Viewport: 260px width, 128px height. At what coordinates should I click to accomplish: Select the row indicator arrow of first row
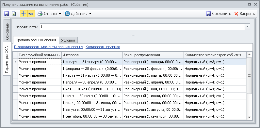(15, 62)
